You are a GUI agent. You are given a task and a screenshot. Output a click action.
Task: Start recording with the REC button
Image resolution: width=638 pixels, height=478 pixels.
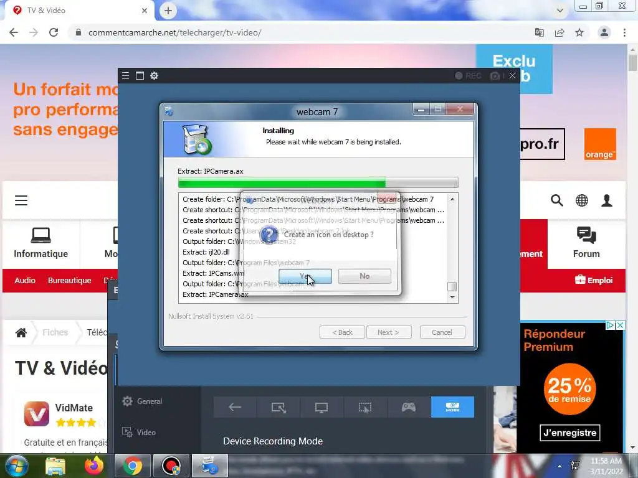pos(468,75)
